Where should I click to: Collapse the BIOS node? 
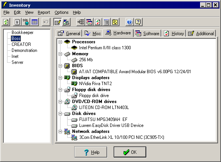[x=60, y=66]
